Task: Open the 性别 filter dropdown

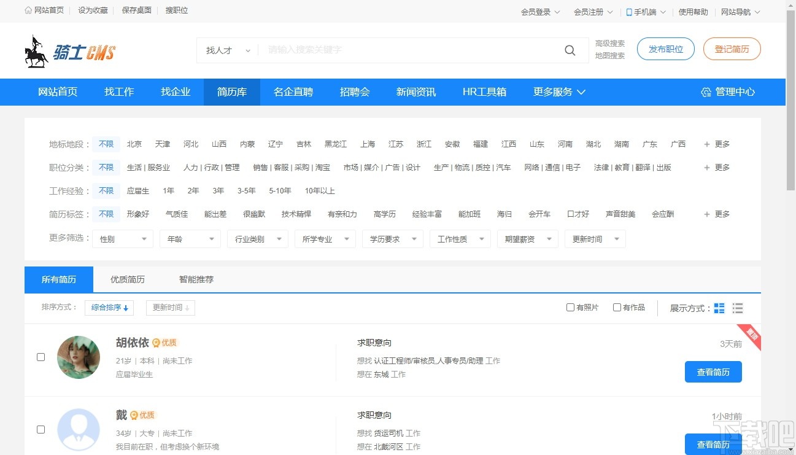Action: pos(122,238)
